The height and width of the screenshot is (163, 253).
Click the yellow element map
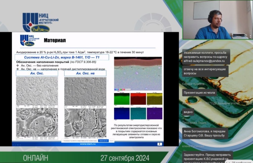[154, 99]
